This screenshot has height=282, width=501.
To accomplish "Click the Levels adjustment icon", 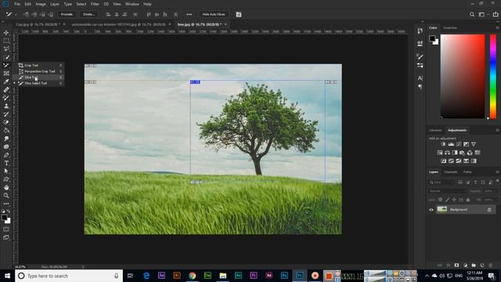I will coord(451,144).
